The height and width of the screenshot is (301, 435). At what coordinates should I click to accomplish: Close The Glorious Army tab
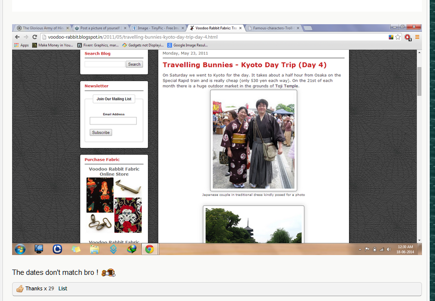tap(67, 28)
